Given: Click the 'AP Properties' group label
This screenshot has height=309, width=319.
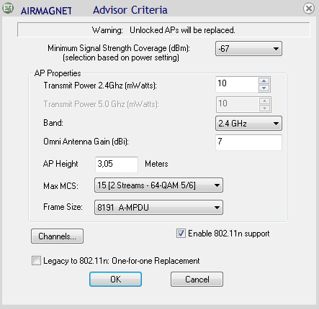Looking at the screenshot, I should tap(58, 73).
